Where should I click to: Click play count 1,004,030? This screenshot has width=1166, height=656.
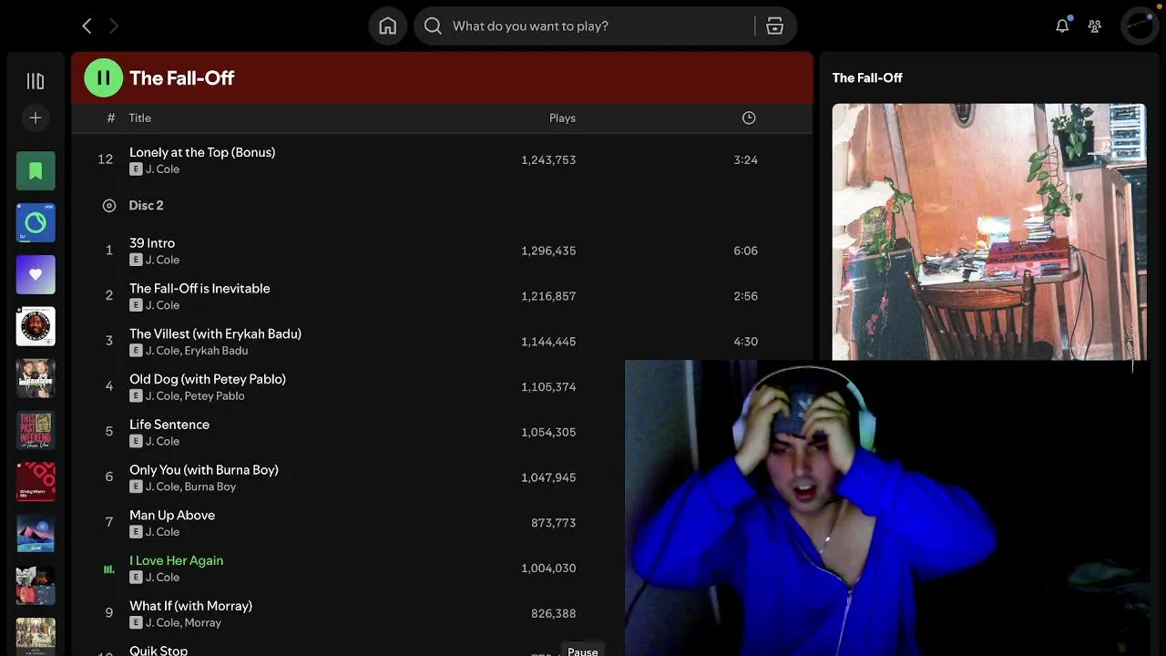click(x=548, y=569)
